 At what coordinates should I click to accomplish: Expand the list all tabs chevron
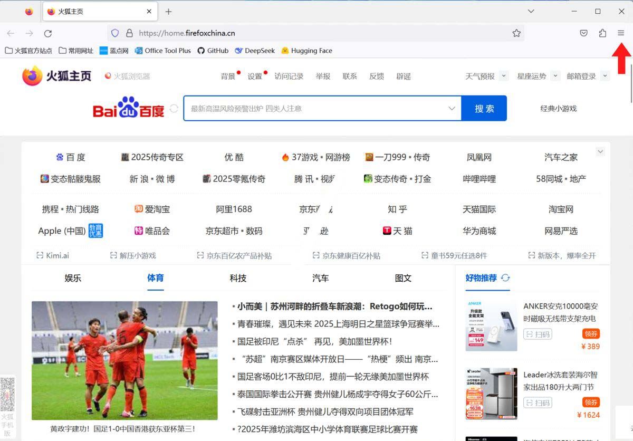click(x=531, y=11)
